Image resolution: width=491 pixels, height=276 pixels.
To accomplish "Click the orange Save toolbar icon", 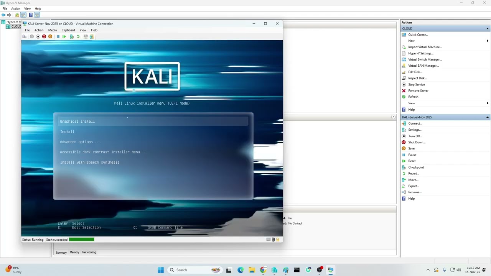I will (x=50, y=36).
